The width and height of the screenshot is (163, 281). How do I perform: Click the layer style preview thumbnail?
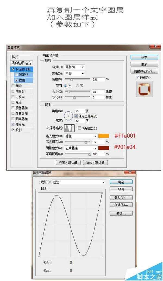click(144, 89)
